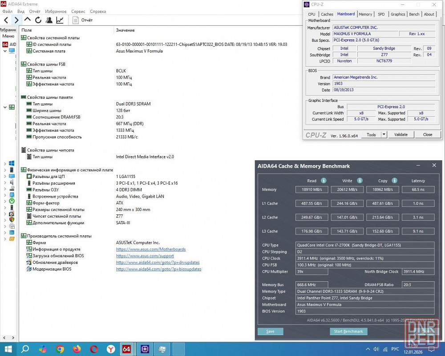The height and width of the screenshot is (356, 445).
Task: Click the Write info icon in benchmark window
Action: point(360,181)
